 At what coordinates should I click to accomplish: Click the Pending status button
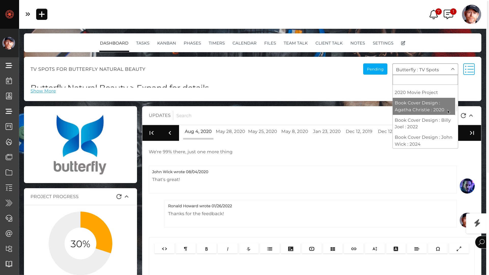tap(375, 69)
